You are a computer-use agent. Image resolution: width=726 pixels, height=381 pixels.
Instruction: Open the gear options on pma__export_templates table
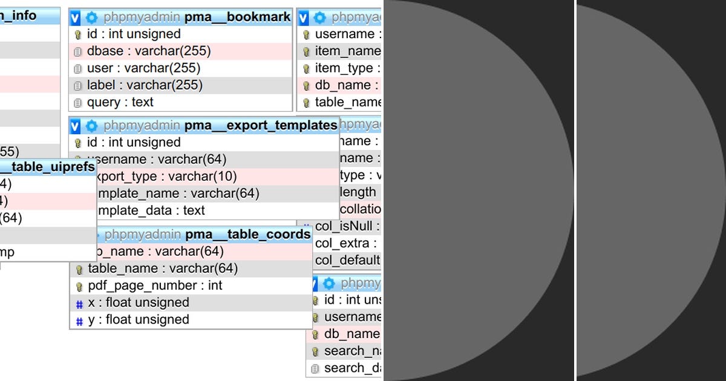click(91, 126)
